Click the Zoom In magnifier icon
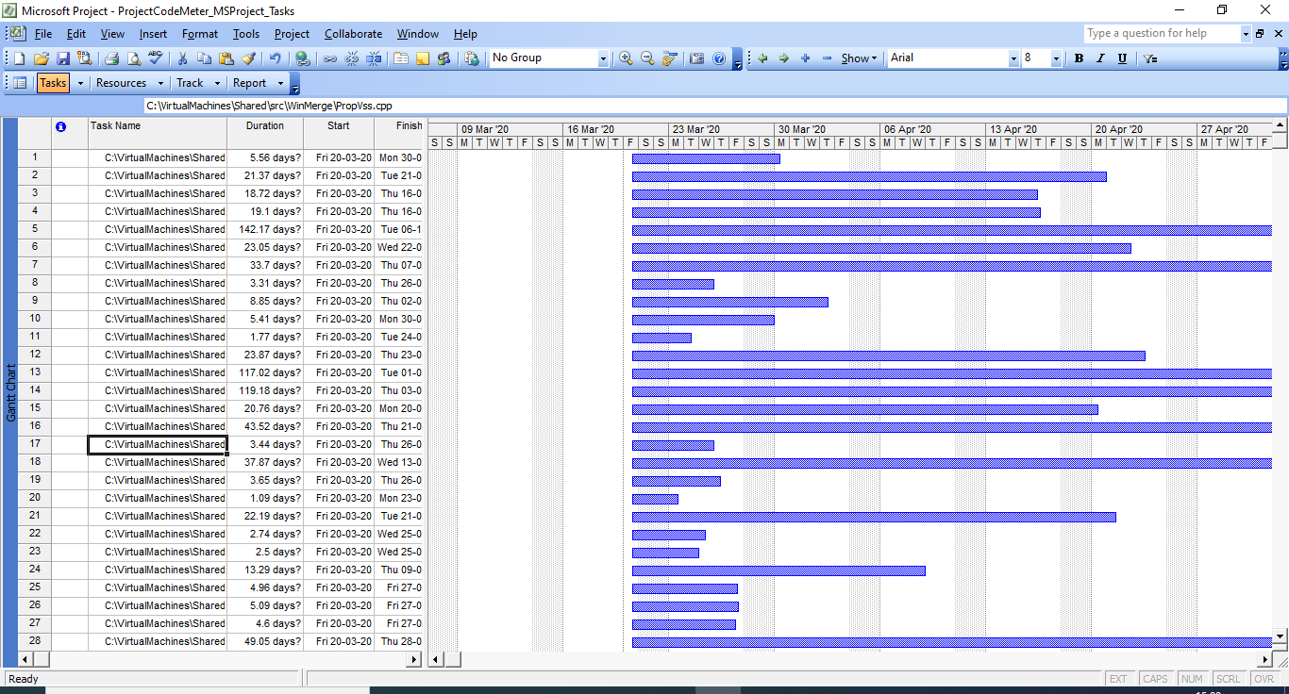Image resolution: width=1289 pixels, height=694 pixels. pyautogui.click(x=626, y=58)
